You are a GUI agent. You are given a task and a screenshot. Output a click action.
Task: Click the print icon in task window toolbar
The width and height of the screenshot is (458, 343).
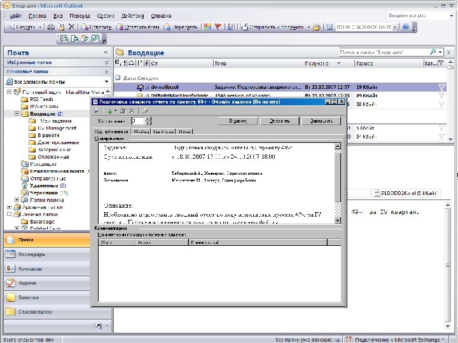(x=144, y=111)
